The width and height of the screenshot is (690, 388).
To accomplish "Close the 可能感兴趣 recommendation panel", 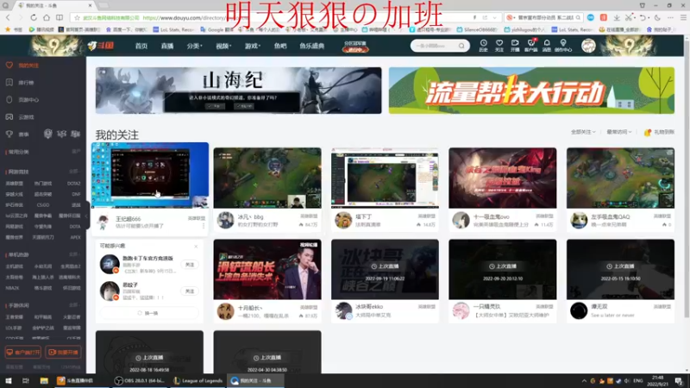I will 196,247.
